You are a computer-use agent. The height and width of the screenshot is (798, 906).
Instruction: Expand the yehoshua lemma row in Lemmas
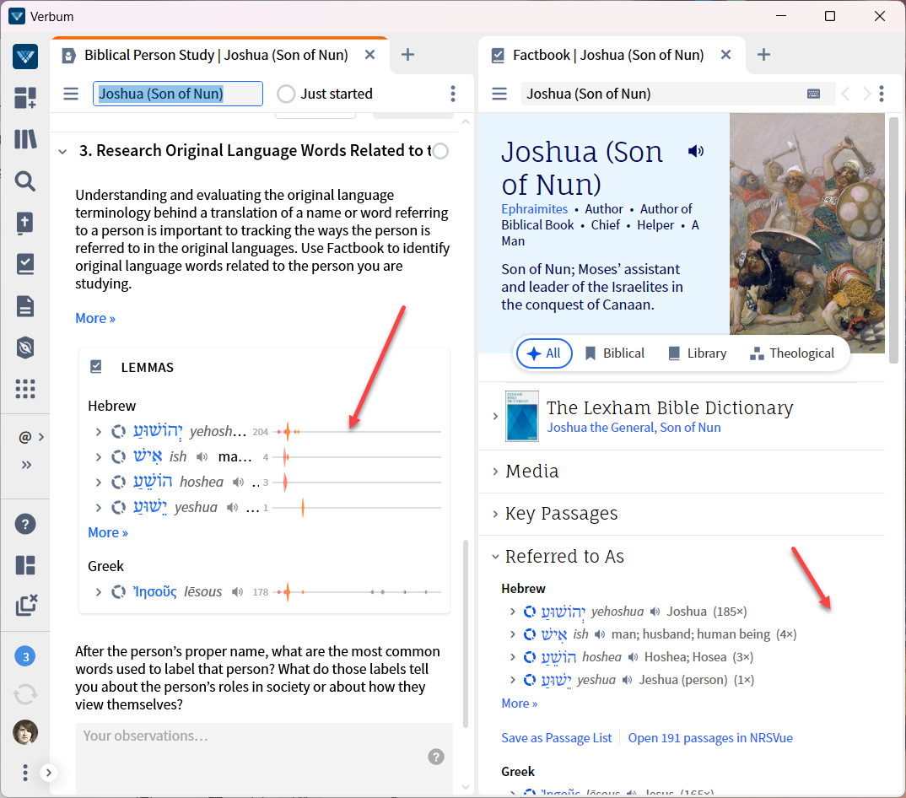coord(98,432)
